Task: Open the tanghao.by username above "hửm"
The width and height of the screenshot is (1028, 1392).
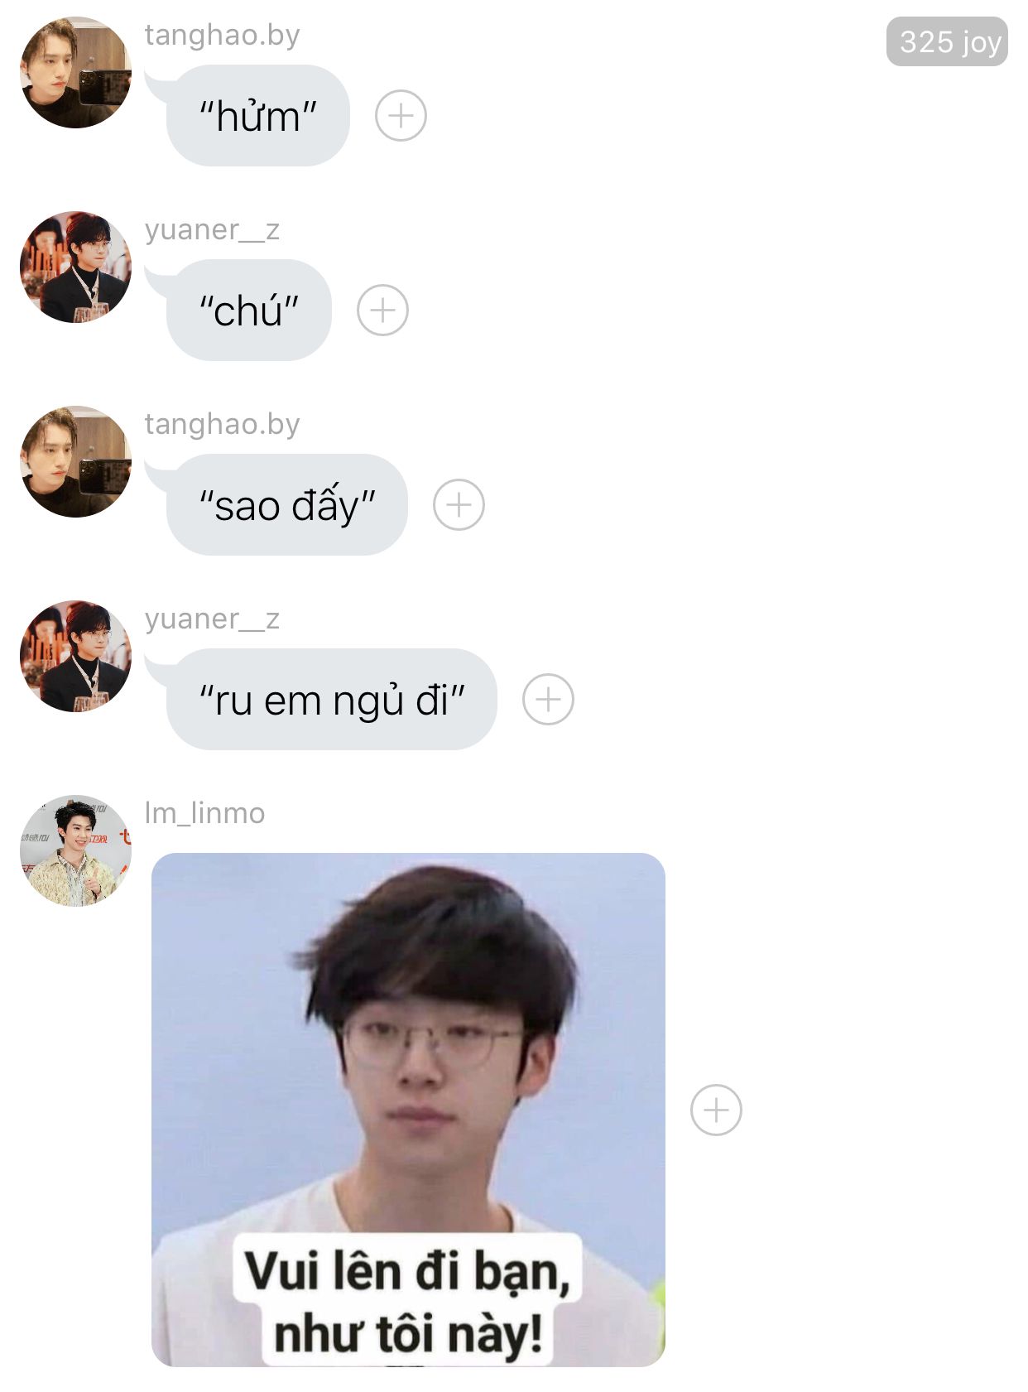Action: pyautogui.click(x=222, y=36)
